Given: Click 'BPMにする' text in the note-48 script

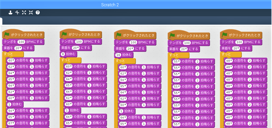Looking at the screenshot, I should pos(252,42).
